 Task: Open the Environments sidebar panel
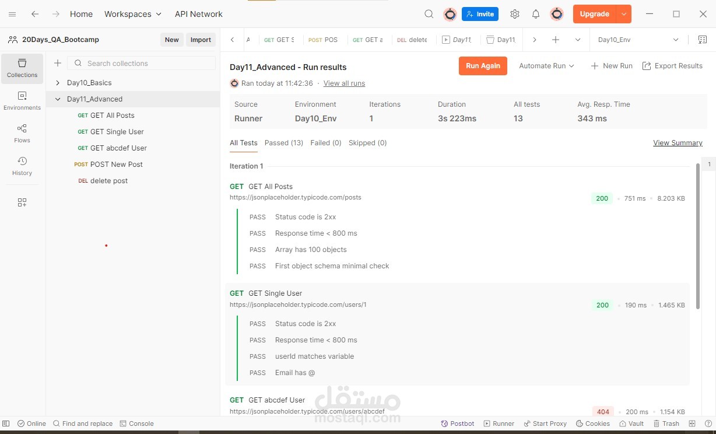22,101
